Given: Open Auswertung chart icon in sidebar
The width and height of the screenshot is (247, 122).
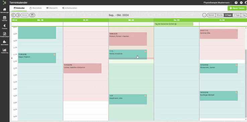Looking at the screenshot, I should (x=5, y=51).
